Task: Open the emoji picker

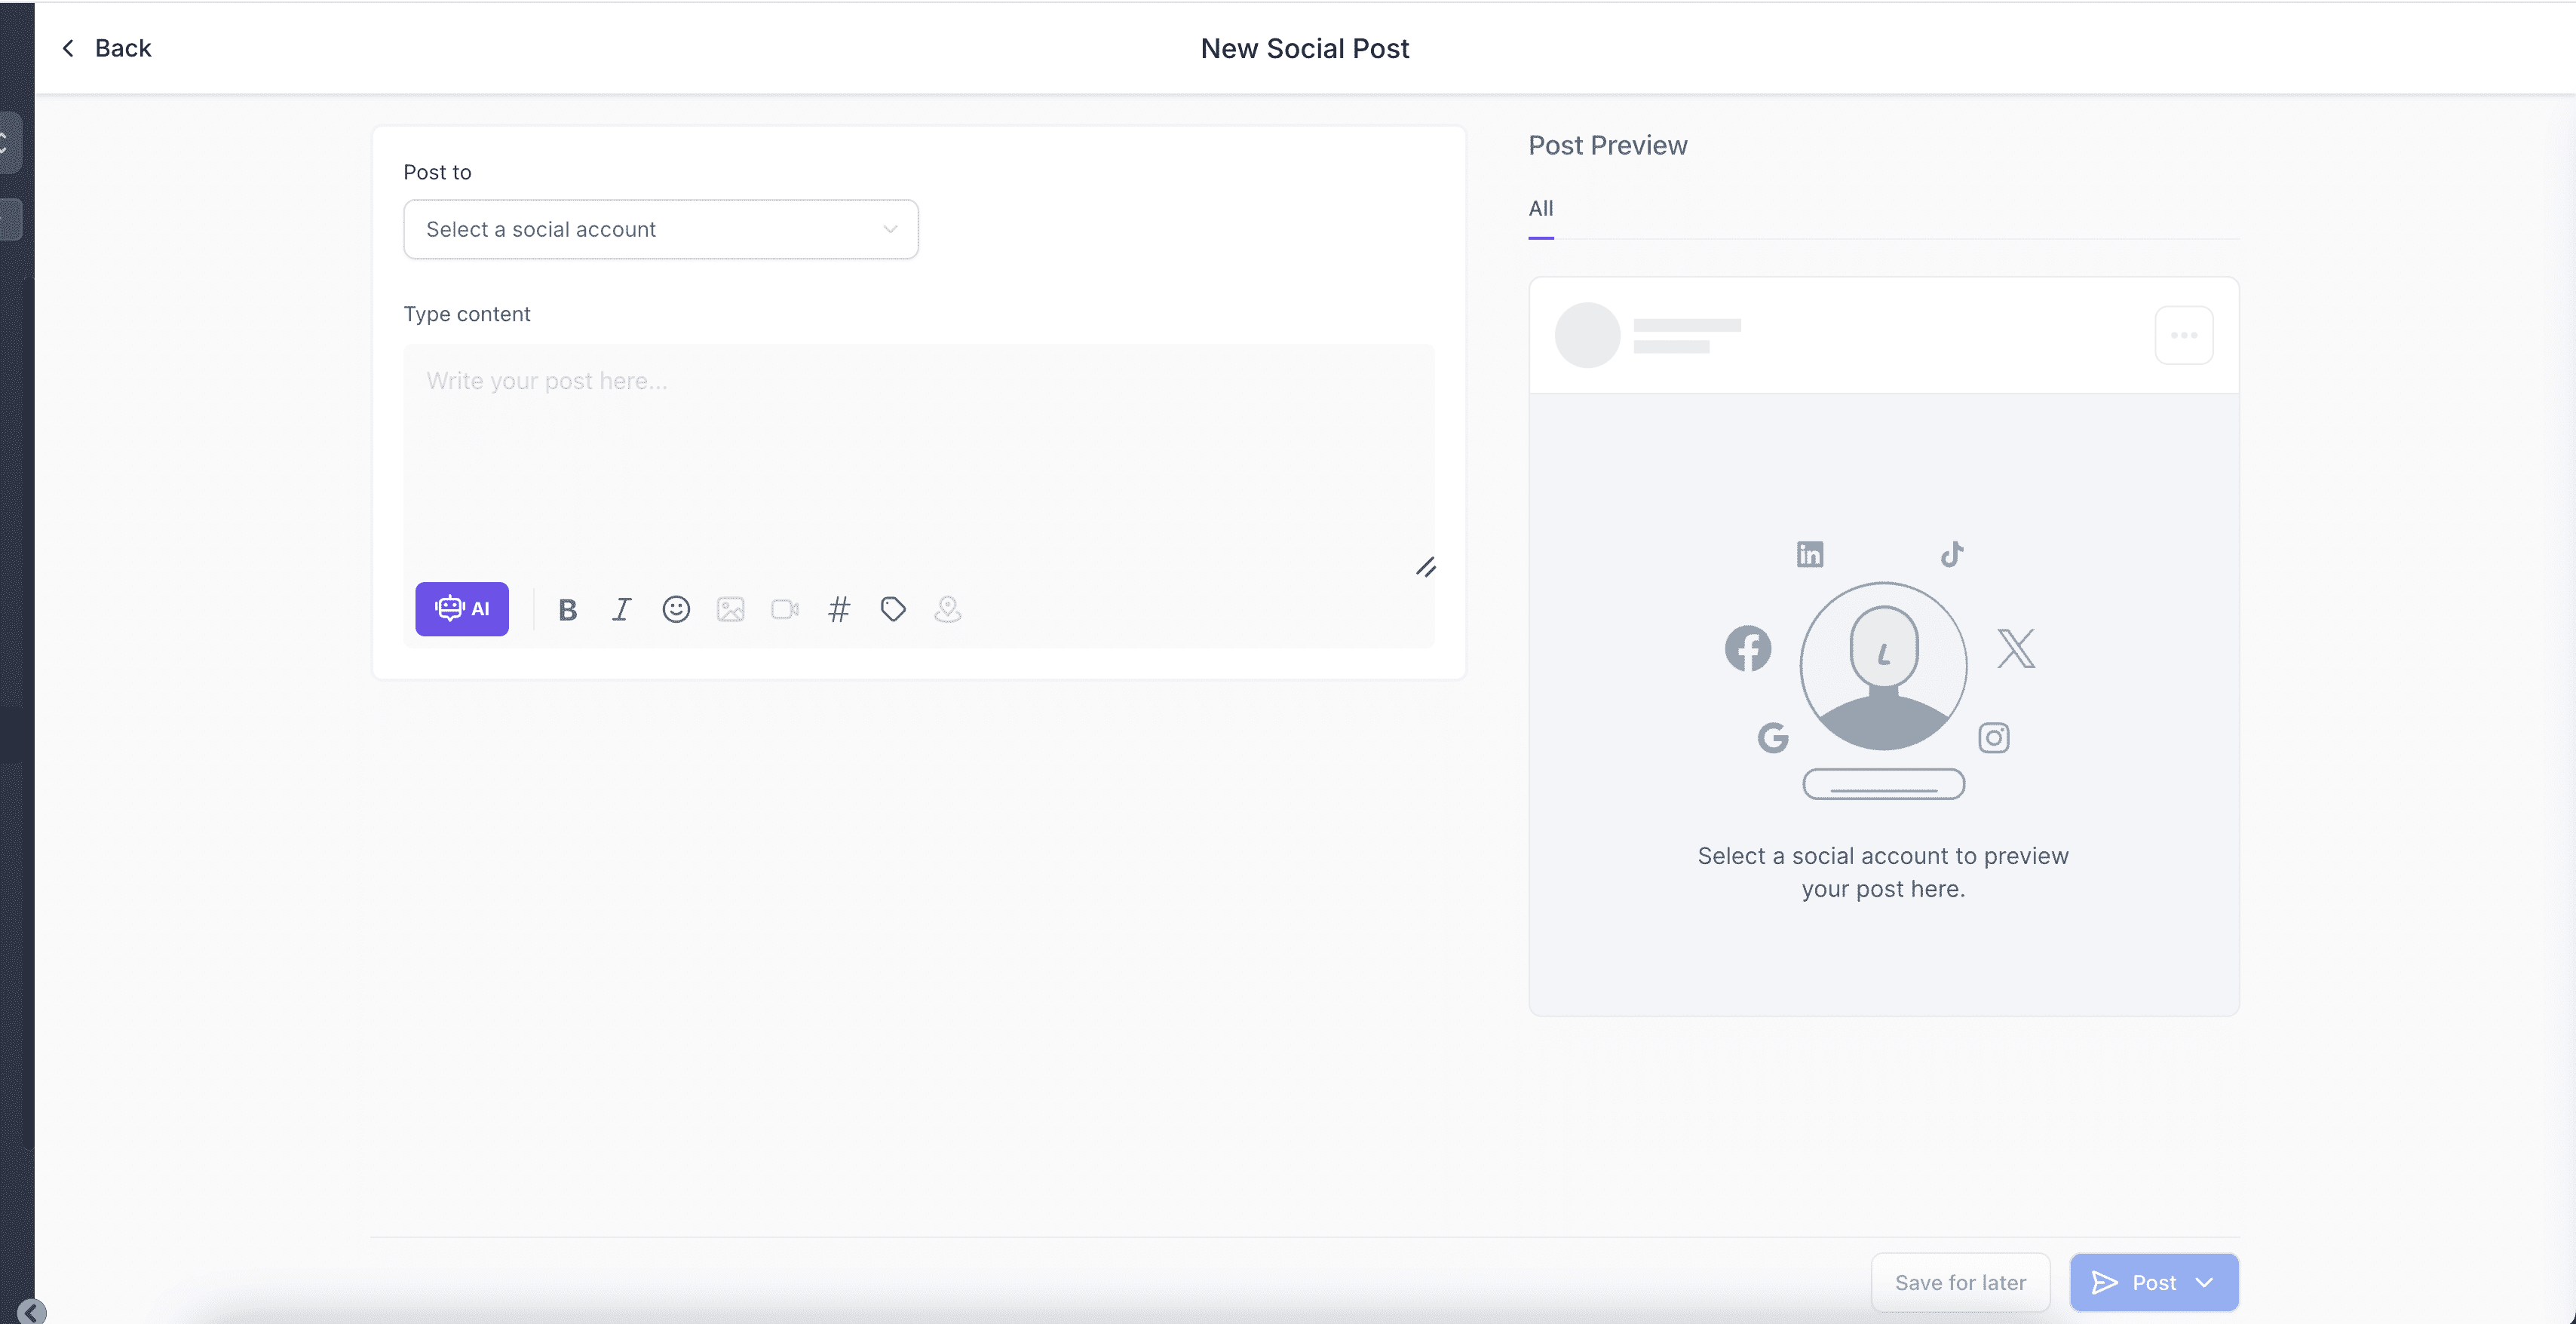Action: pyautogui.click(x=676, y=609)
